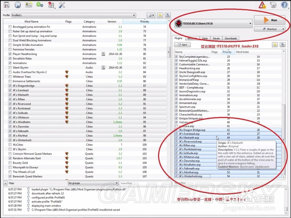Click the TES5Edit bug application icon
This screenshot has width=291, height=218.
point(179,23)
